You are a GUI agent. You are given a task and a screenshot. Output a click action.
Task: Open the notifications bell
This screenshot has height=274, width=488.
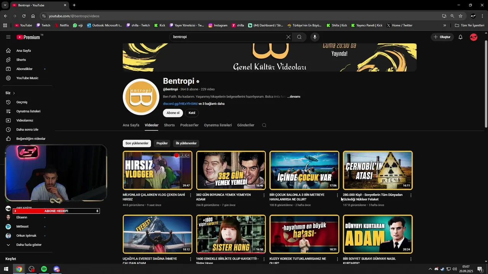461,37
